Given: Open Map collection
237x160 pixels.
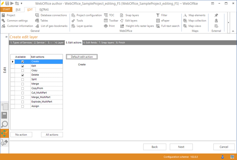Looking at the screenshot, I should (195, 21).
